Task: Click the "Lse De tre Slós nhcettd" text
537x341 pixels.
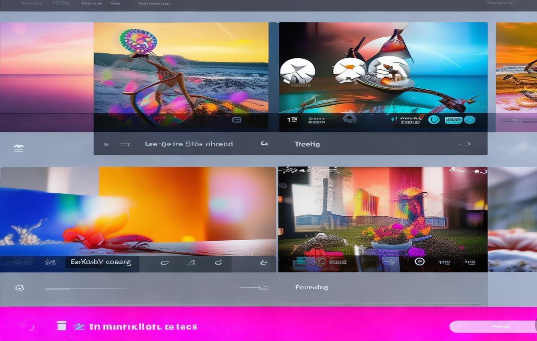Action: click(x=189, y=144)
